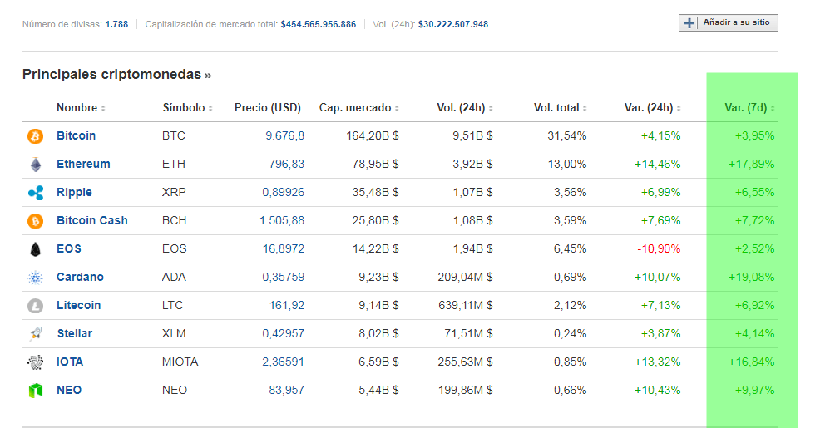Image resolution: width=835 pixels, height=428 pixels.
Task: Click the green NEO logo icon
Action: click(x=35, y=391)
